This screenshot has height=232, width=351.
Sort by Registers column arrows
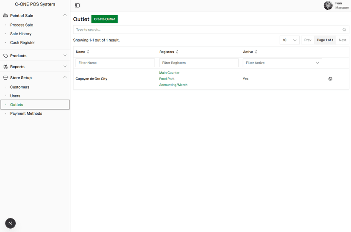pyautogui.click(x=177, y=52)
